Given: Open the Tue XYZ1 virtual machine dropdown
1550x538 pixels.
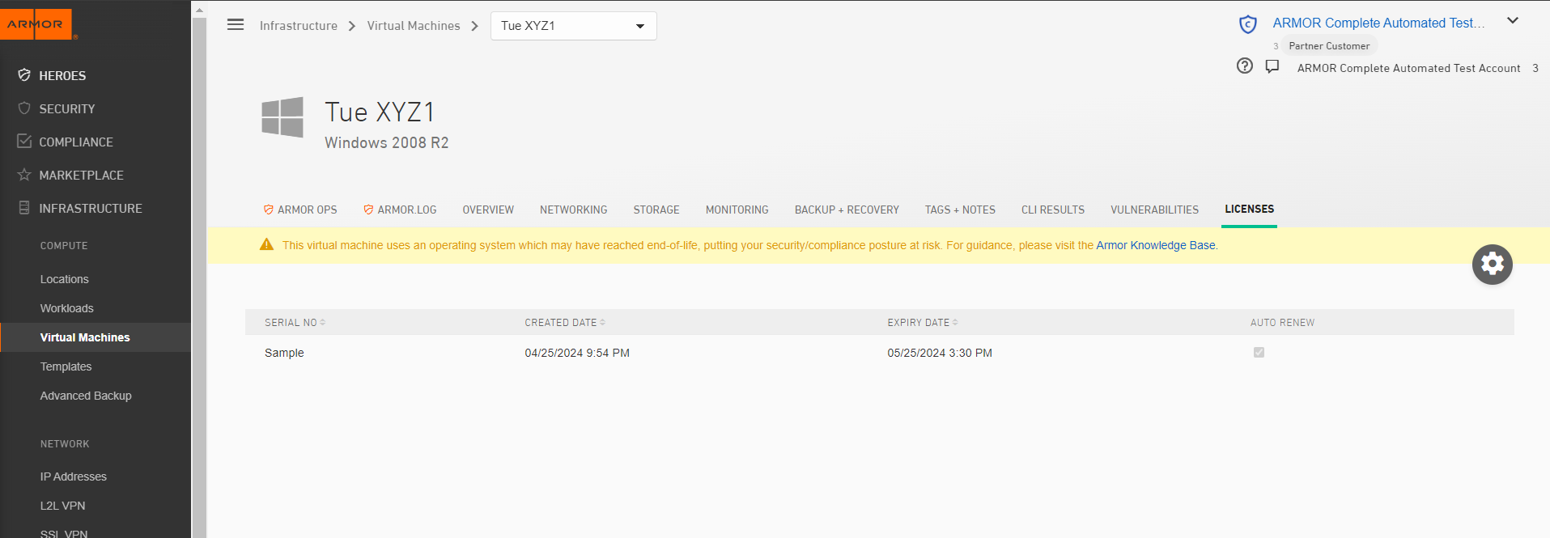Looking at the screenshot, I should 573,26.
